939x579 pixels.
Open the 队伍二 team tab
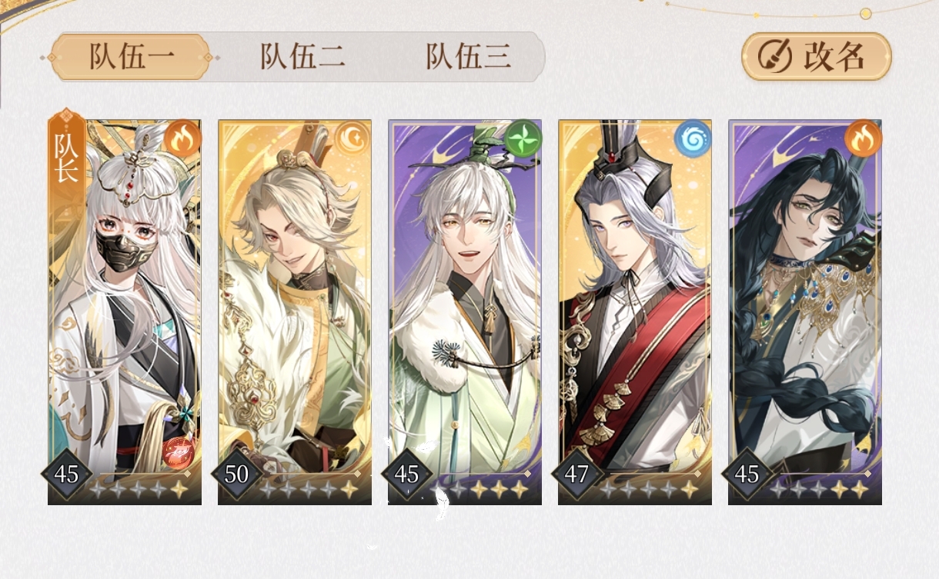[x=302, y=57]
